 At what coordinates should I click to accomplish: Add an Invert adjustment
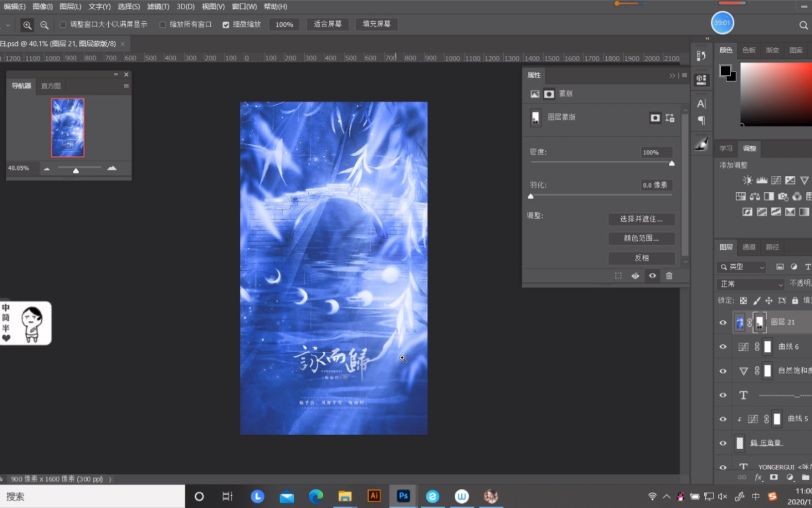click(x=747, y=211)
